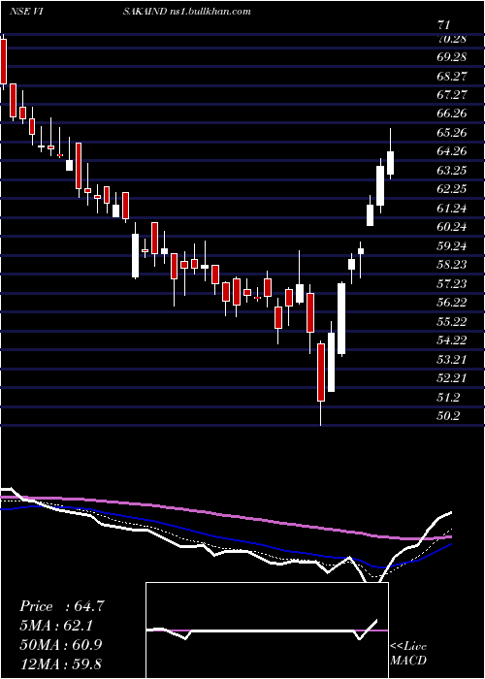The height and width of the screenshot is (679, 485).
Task: Click the NSE VI ticker text
Action: click(x=28, y=11)
